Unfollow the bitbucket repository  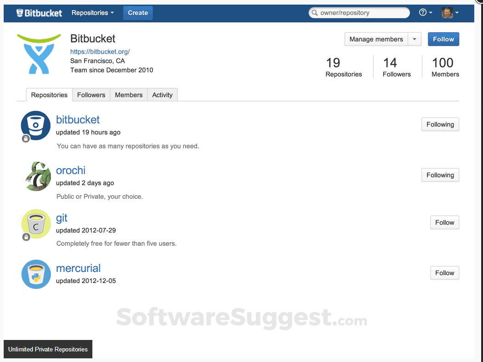[x=440, y=124]
